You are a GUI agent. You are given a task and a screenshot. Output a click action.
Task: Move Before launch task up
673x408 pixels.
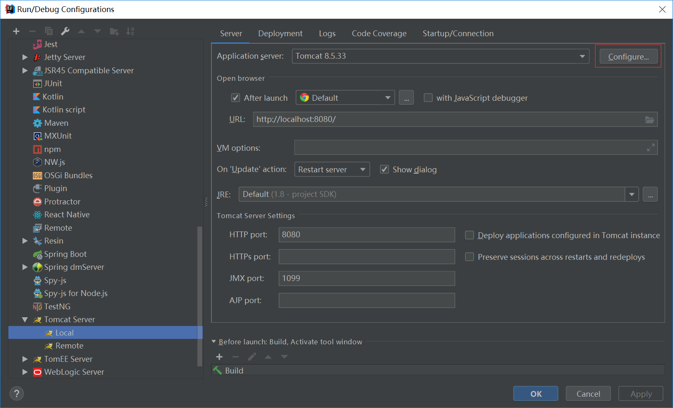268,357
